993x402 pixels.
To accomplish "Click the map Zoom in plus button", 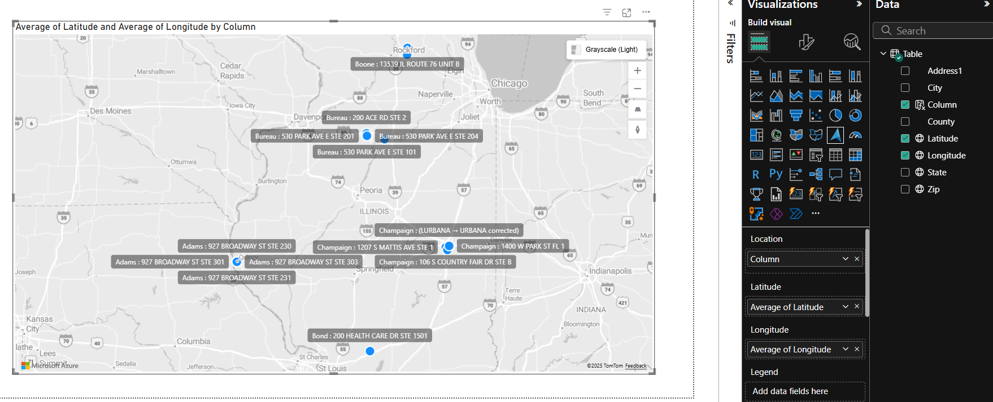I will 637,70.
